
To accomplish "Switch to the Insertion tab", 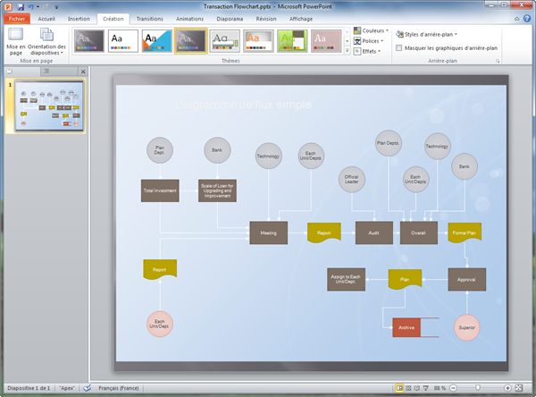I will 79,19.
